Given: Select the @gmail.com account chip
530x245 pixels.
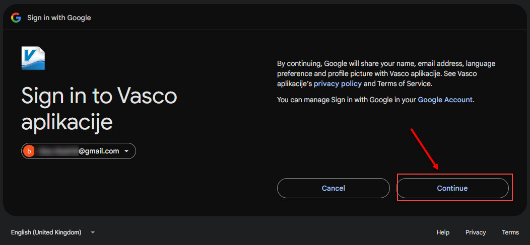Looking at the screenshot, I should (x=79, y=151).
